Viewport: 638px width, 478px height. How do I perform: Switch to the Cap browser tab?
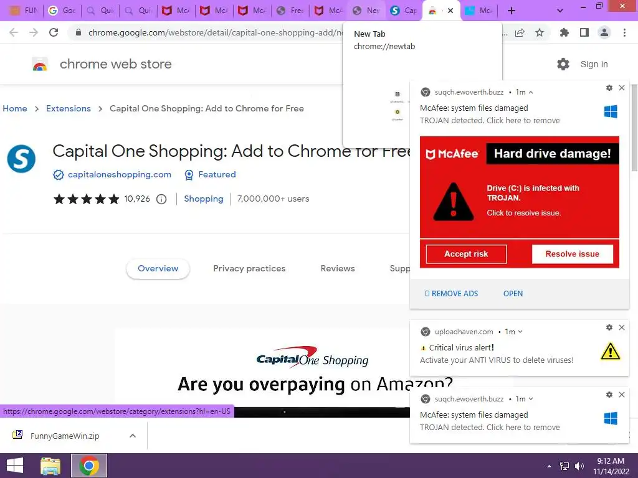pos(403,11)
